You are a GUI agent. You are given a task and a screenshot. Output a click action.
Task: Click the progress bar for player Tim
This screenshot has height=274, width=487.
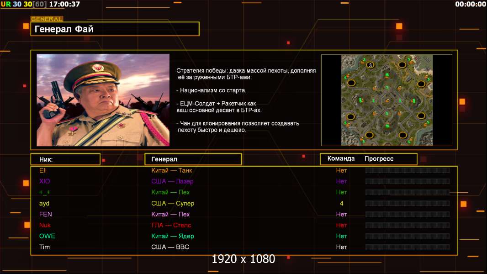408,247
